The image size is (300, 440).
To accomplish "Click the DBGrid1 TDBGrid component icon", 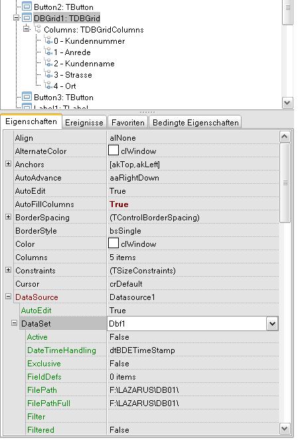I will point(27,18).
